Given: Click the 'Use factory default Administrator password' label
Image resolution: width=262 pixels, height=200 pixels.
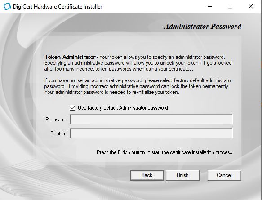Looking at the screenshot, I should pos(123,108).
